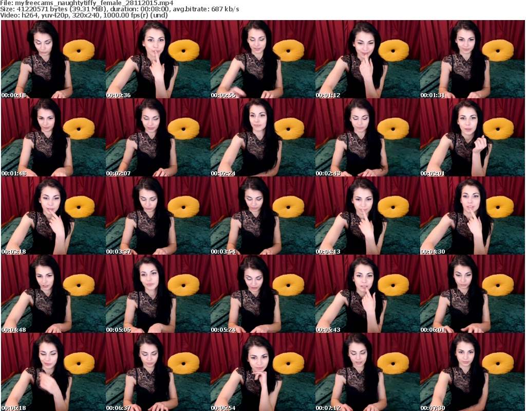Open the frame stamped 00:02:24

262,137
